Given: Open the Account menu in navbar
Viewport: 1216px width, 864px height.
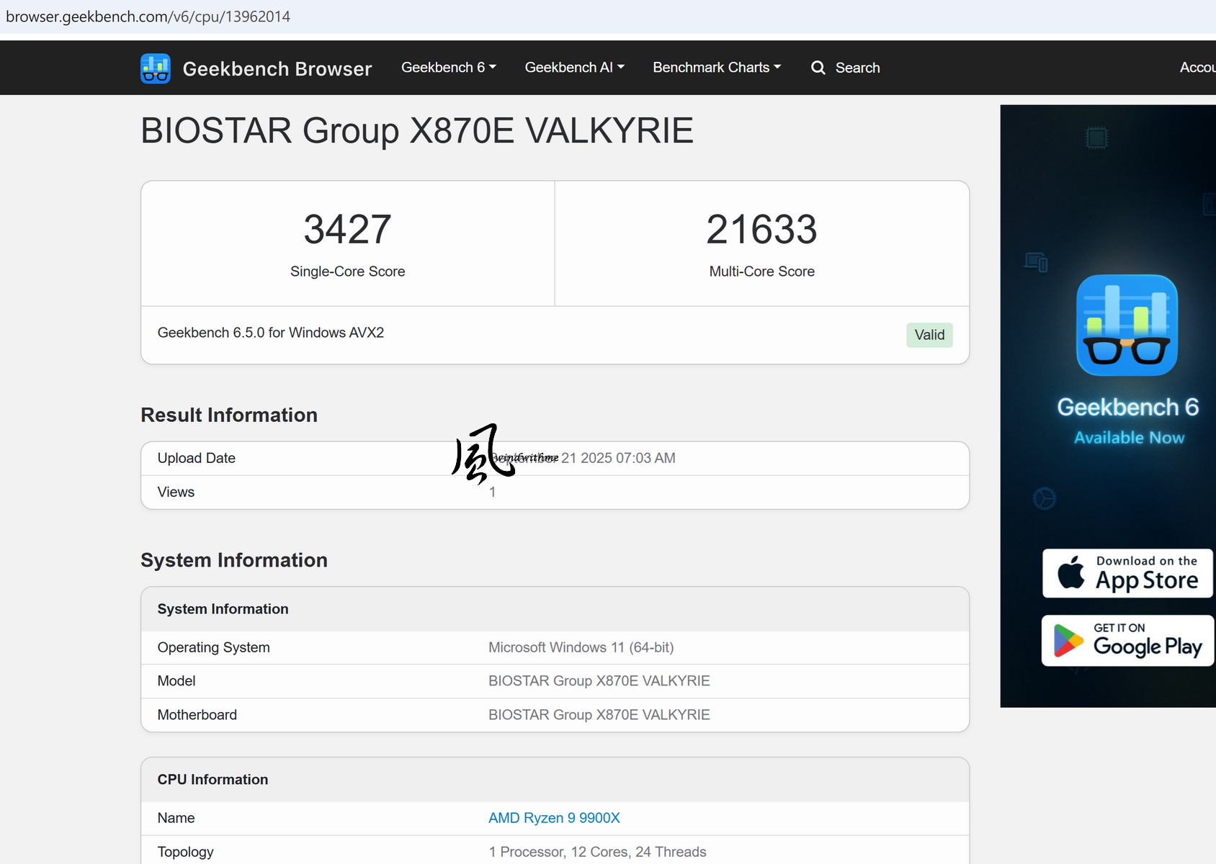Looking at the screenshot, I should (x=1197, y=68).
